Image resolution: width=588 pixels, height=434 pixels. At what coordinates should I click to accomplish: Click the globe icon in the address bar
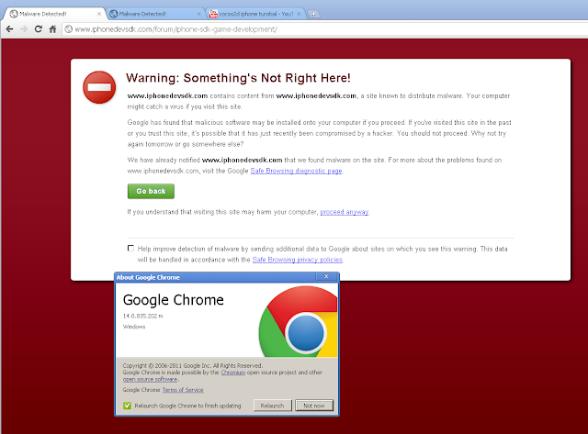click(68, 28)
